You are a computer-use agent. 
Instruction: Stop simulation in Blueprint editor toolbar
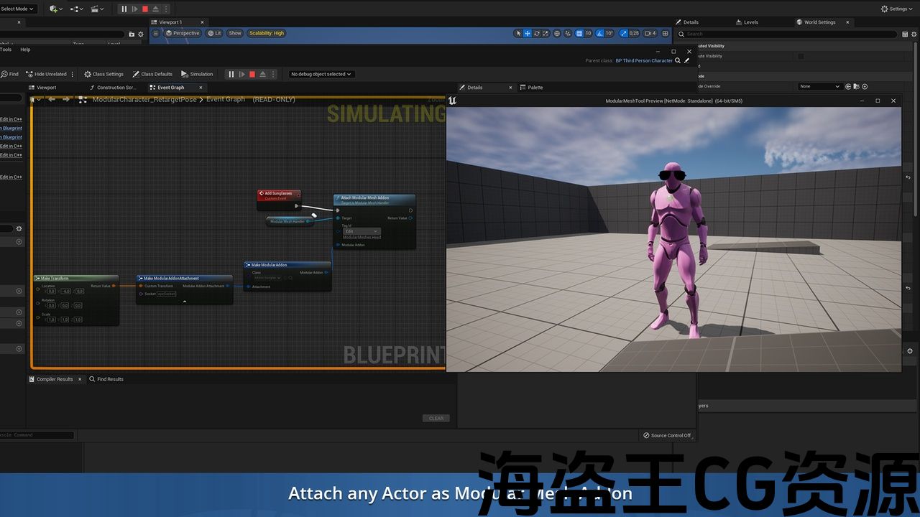[252, 74]
